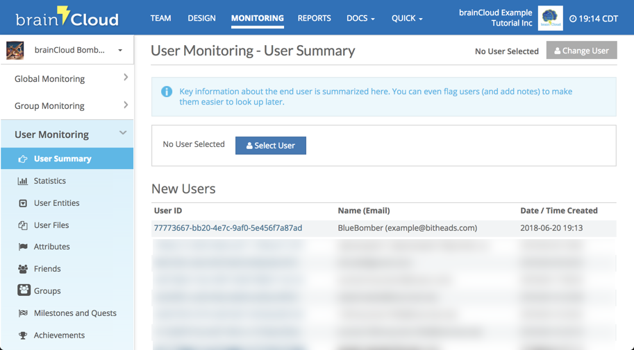Click the blue info circle icon
The image size is (634, 350).
(167, 91)
